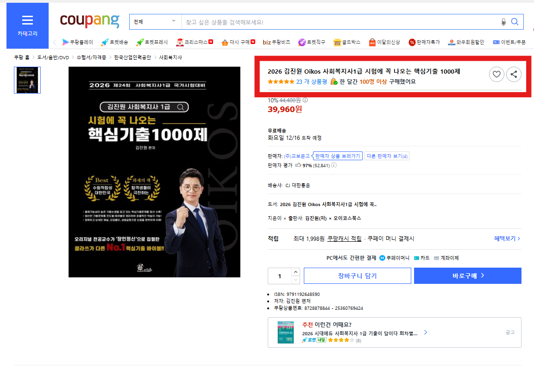The height and width of the screenshot is (376, 534).
Task: Click 쿠팡상품번호 8728878844 text
Action: [x=319, y=308]
